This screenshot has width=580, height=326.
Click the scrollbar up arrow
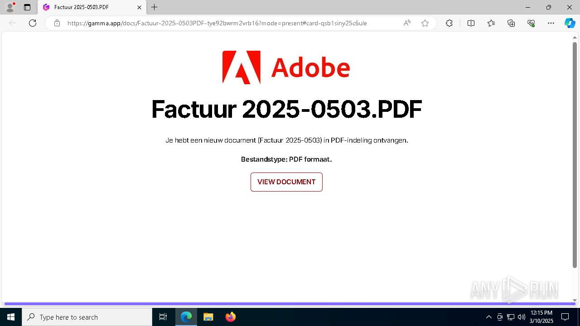(x=575, y=38)
